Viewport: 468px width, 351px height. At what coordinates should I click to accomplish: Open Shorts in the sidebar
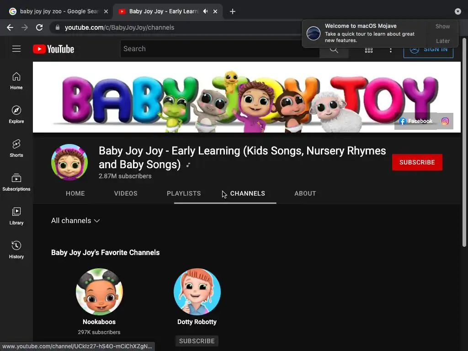[x=16, y=149]
